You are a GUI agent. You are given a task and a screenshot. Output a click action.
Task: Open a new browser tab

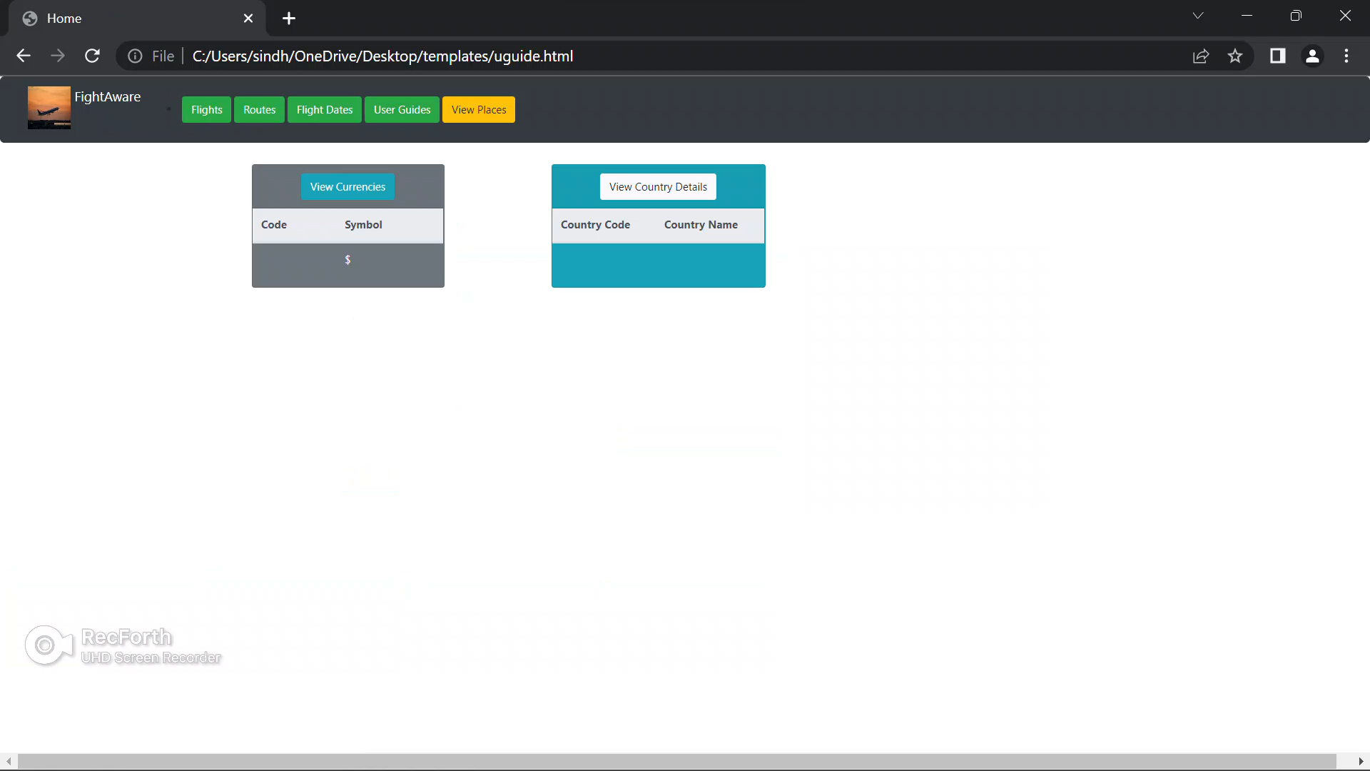288,19
